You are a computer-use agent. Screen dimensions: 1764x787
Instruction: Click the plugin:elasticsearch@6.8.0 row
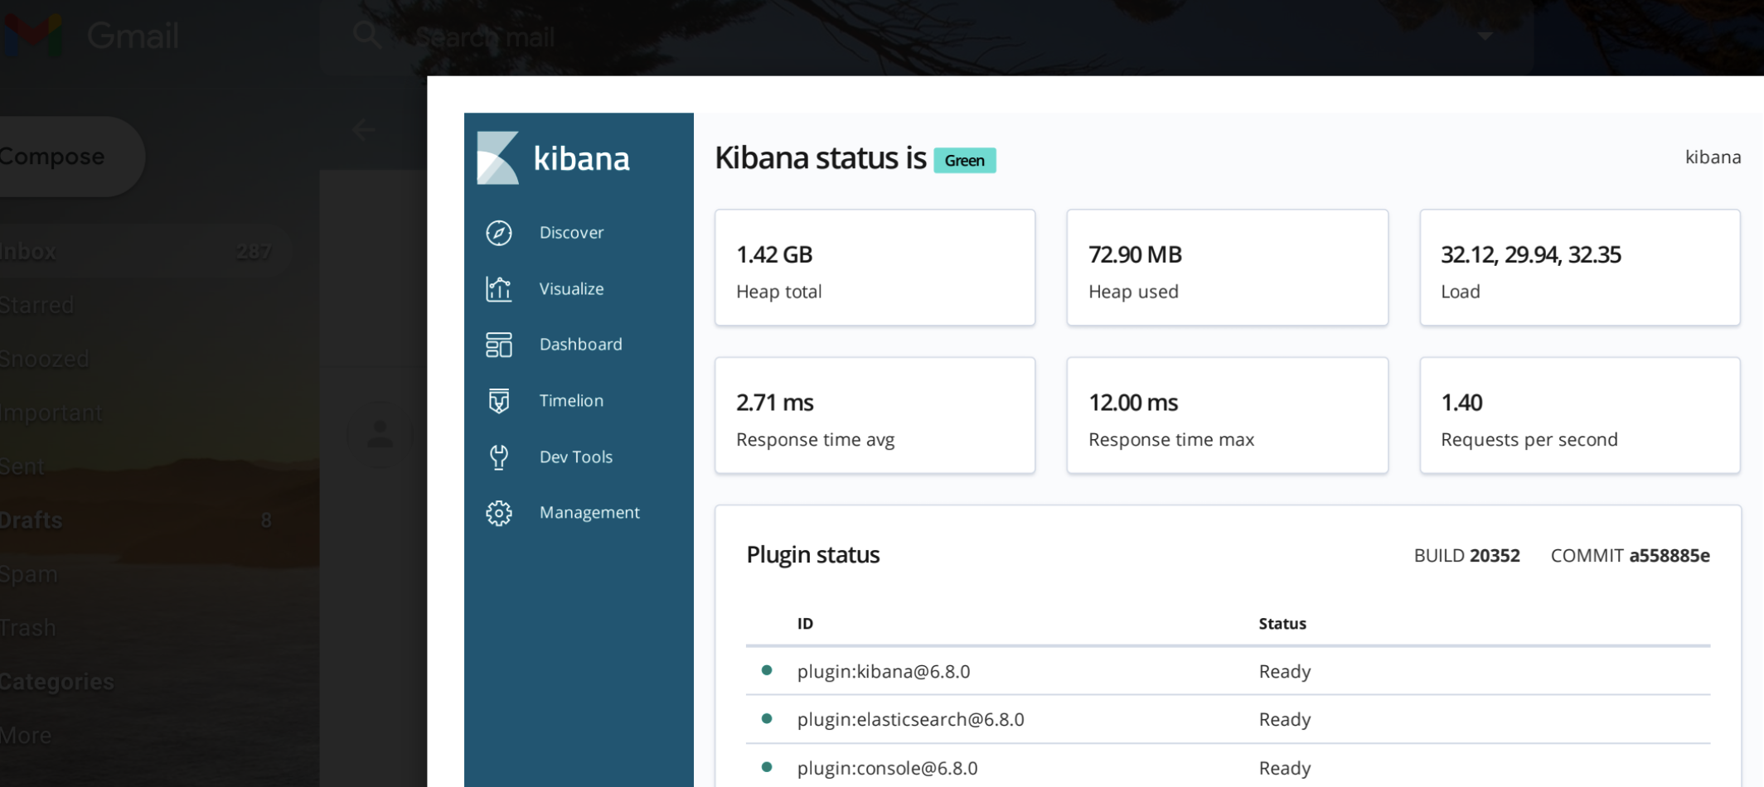[x=1228, y=719]
